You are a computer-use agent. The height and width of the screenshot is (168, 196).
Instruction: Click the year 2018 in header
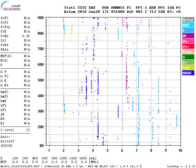coord(82,12)
